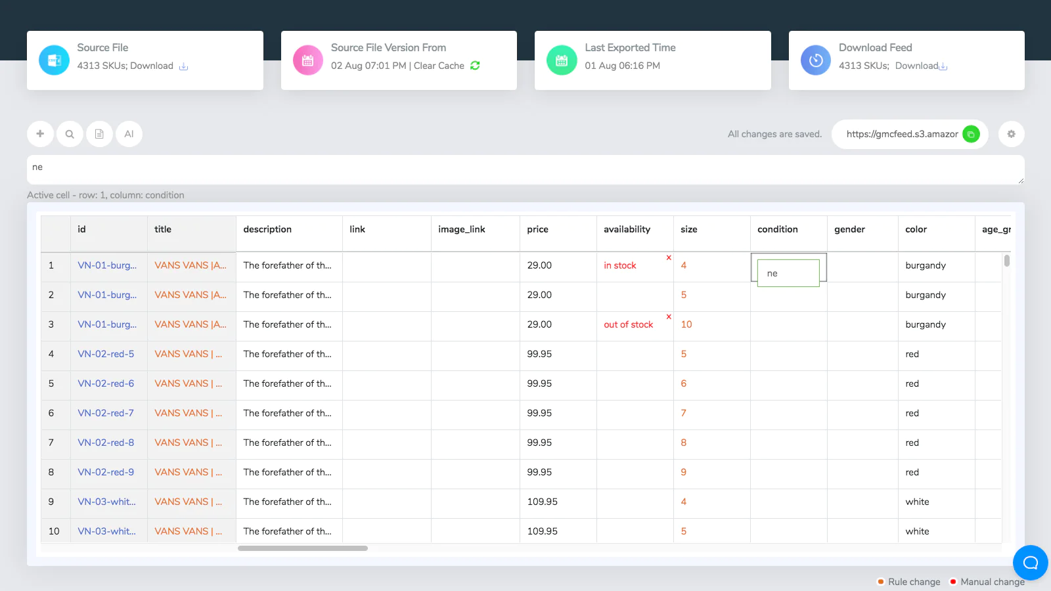The height and width of the screenshot is (591, 1051).
Task: Click the Manual change legend label
Action: (993, 582)
